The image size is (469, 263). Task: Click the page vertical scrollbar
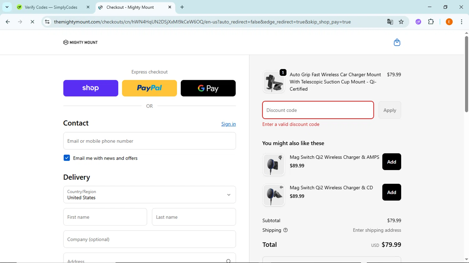pyautogui.click(x=466, y=74)
